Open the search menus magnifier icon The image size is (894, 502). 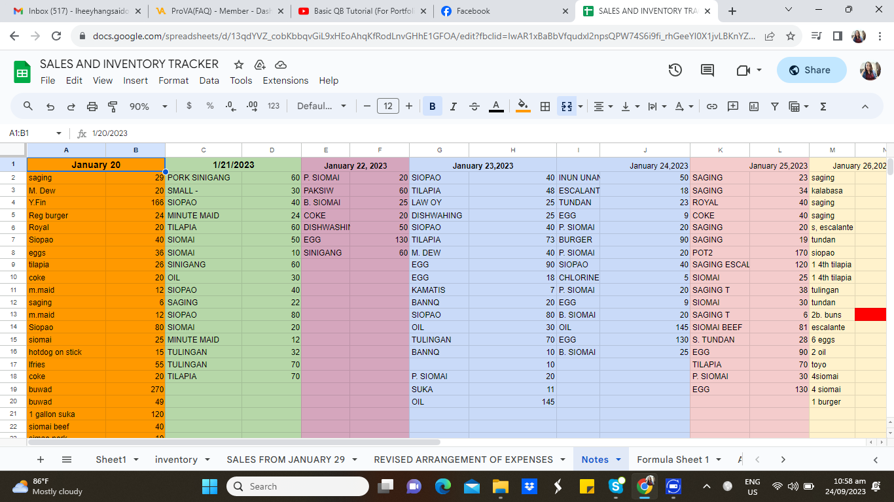(x=28, y=106)
